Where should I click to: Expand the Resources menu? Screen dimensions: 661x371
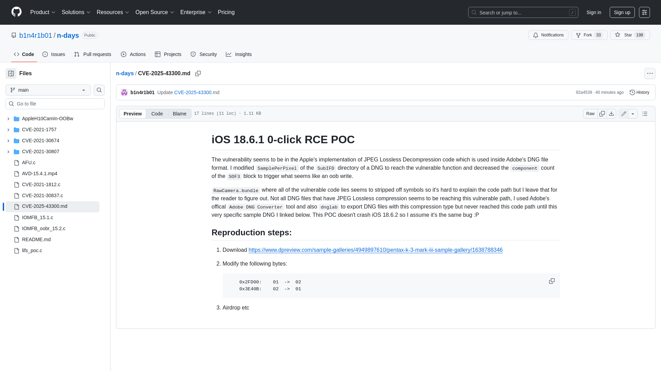113,12
